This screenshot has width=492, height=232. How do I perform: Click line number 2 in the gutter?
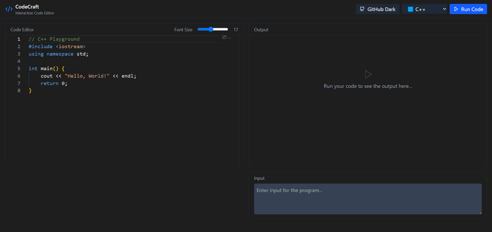point(19,47)
